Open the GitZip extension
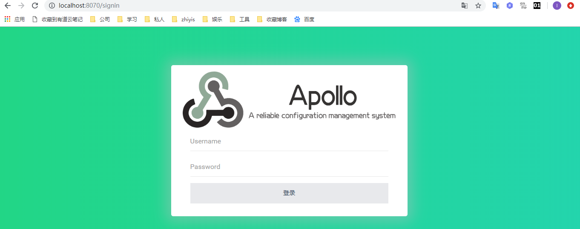The image size is (580, 229). click(x=523, y=6)
